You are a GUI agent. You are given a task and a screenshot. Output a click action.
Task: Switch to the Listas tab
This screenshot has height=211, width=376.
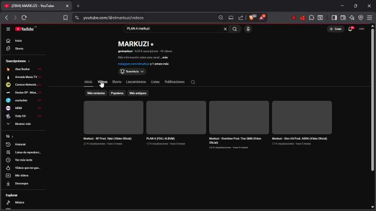tap(155, 82)
